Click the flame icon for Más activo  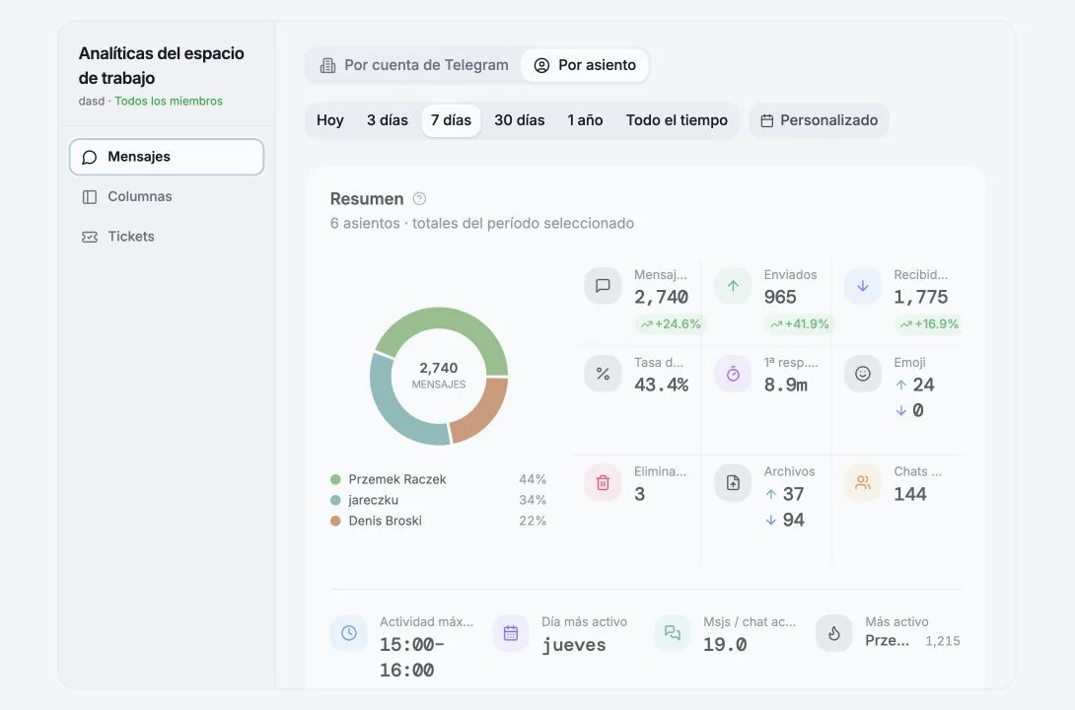tap(833, 632)
